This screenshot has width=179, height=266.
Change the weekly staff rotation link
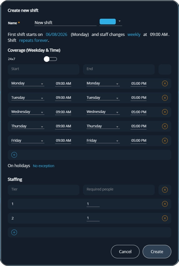134,34
